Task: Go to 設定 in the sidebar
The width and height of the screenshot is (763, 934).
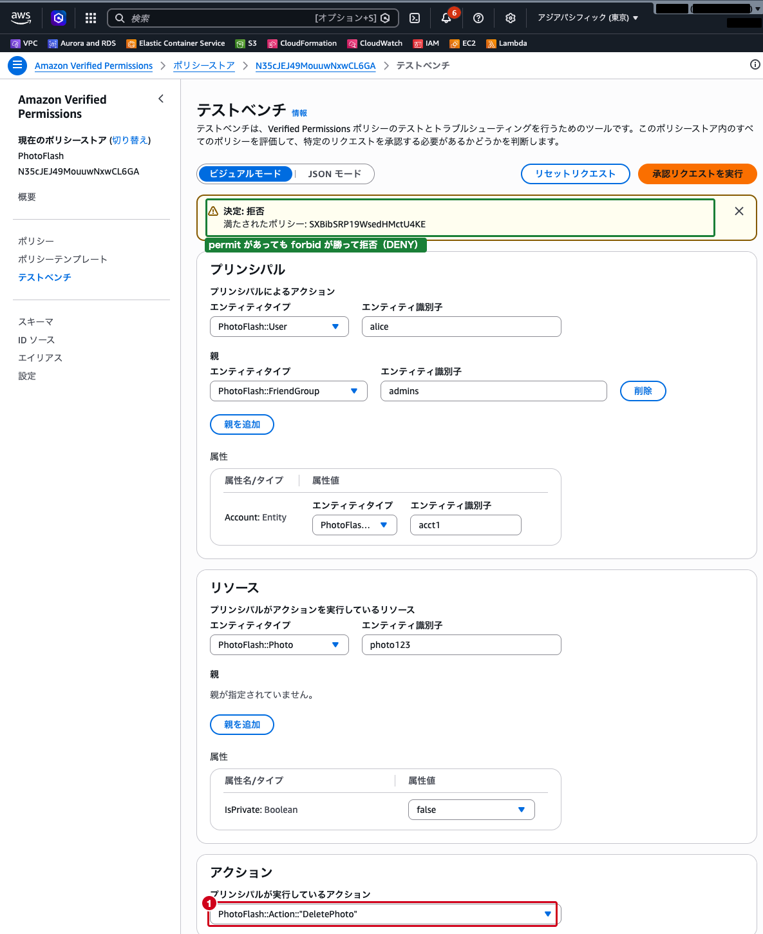Action: click(x=27, y=376)
